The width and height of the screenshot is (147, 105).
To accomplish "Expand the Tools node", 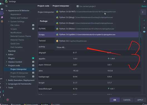I will click(x=6, y=87).
